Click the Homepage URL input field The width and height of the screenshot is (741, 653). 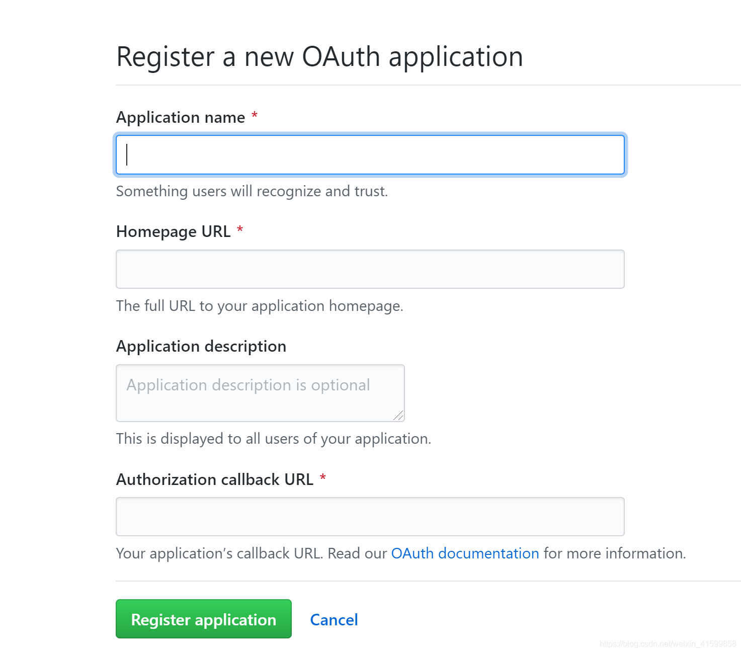(x=370, y=269)
